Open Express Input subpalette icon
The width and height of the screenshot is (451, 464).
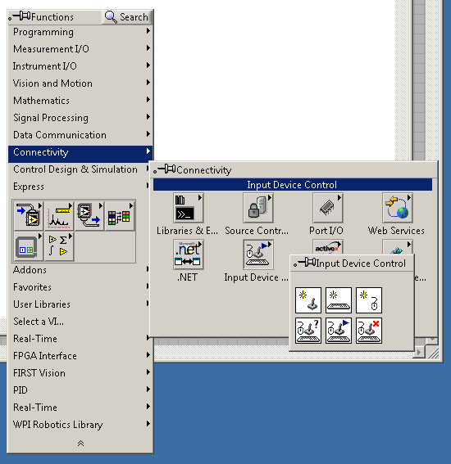(29, 216)
